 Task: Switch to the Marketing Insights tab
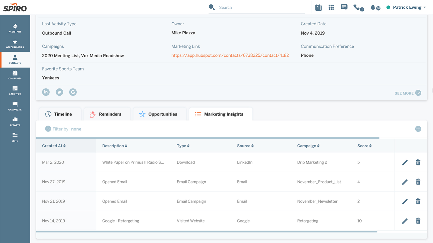tap(221, 114)
